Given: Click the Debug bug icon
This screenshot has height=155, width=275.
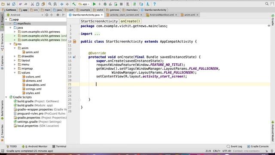Looking at the screenshot, I should (105, 4).
